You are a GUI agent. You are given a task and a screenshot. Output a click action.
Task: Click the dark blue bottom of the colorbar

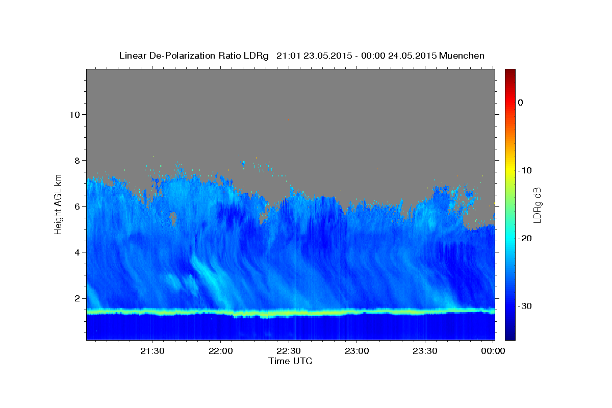point(510,334)
